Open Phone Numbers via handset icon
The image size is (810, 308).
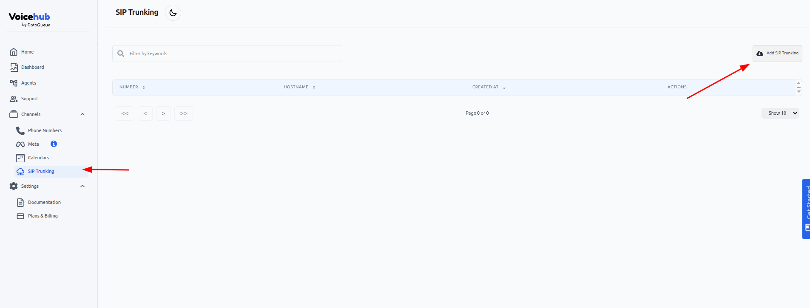point(20,130)
